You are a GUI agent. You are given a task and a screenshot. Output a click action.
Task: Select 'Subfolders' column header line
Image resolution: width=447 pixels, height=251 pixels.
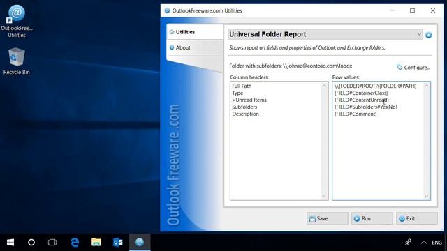[244, 107]
